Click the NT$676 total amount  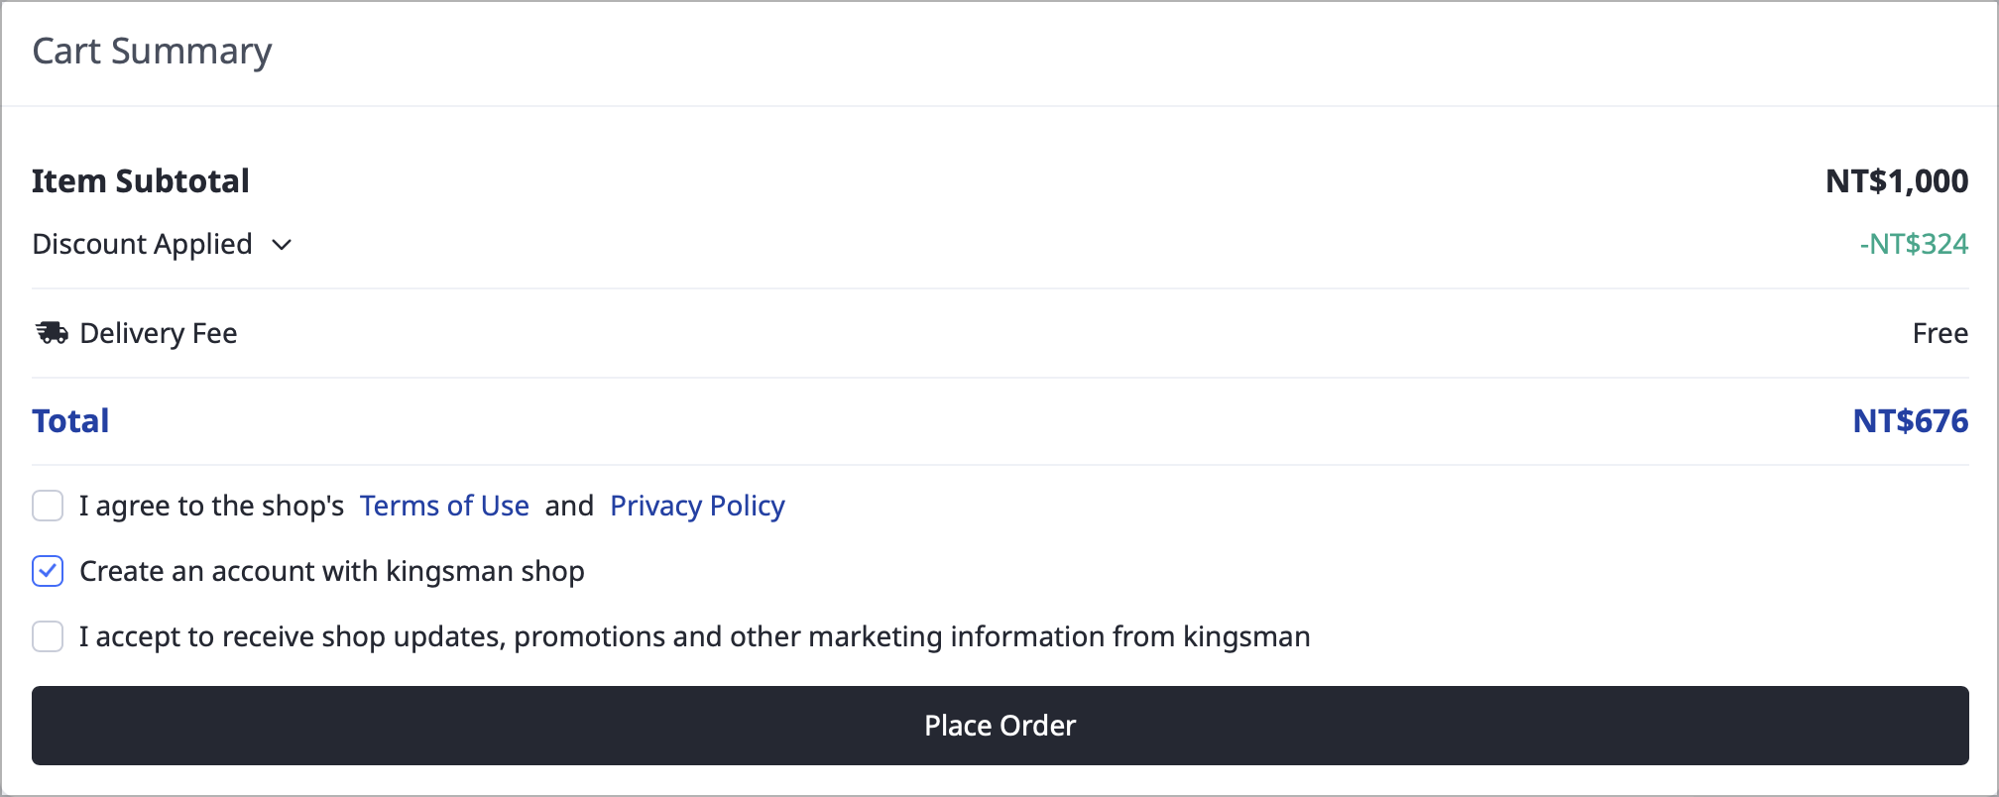point(1911,421)
